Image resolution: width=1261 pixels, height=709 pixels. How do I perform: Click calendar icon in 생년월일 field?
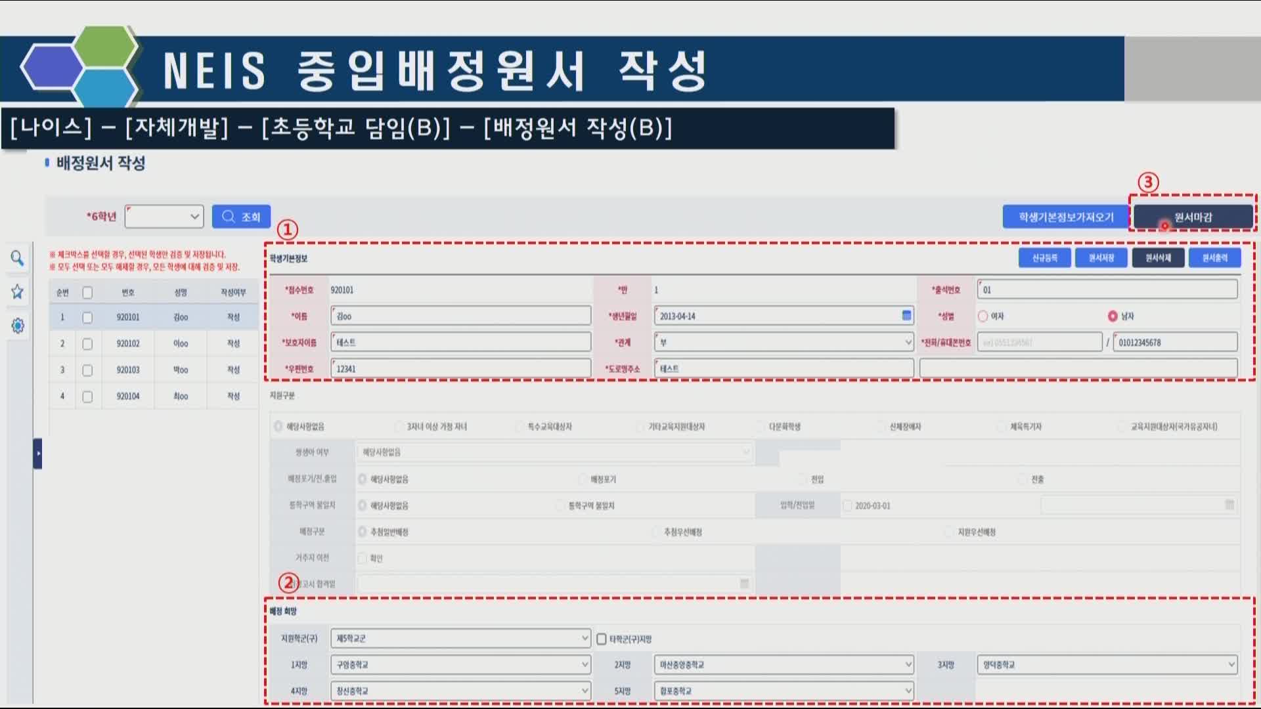(x=906, y=316)
